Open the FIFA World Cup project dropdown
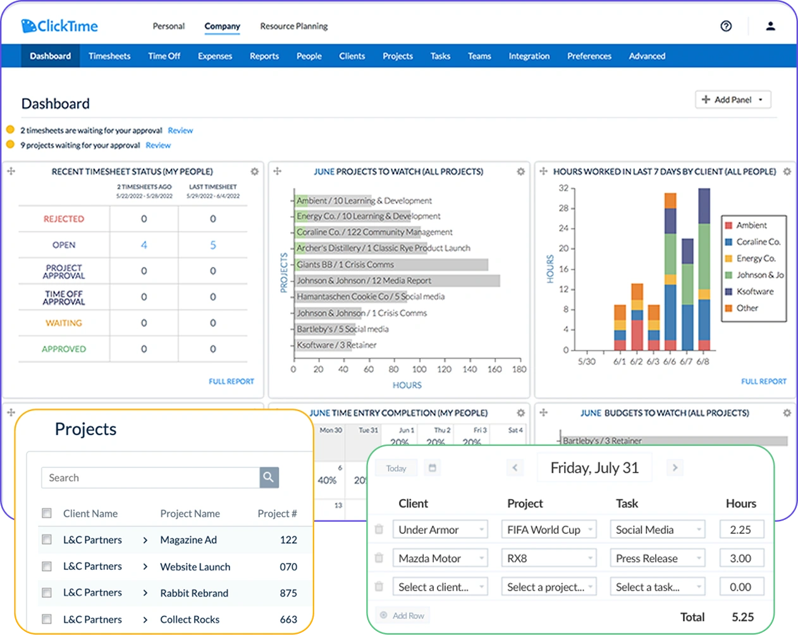 pyautogui.click(x=549, y=529)
